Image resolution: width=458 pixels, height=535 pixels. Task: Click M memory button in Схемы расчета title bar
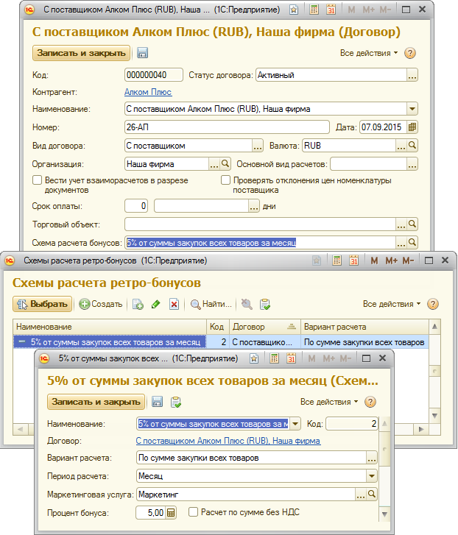(x=374, y=261)
